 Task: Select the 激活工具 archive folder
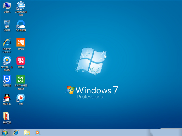[7, 116]
